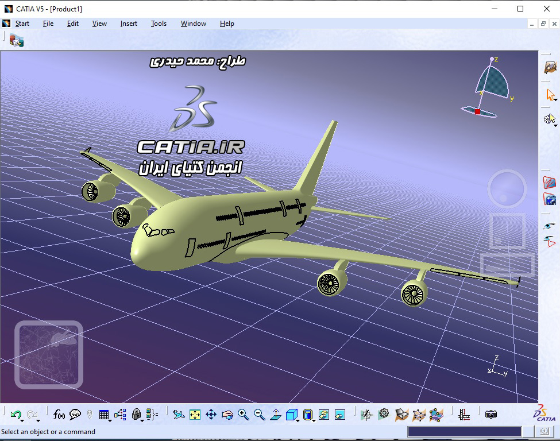The image size is (560, 441).
Task: Click the equivalent dimensions list icon
Action: pyautogui.click(x=152, y=414)
